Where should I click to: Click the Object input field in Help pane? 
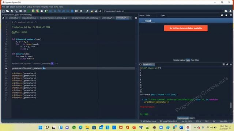pyautogui.click(x=193, y=15)
